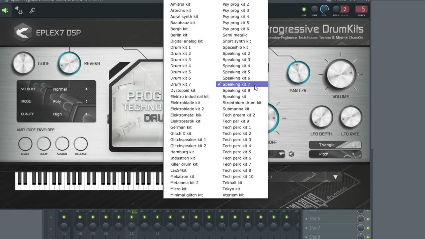Click Slot 7 mix level knob

tap(361, 228)
